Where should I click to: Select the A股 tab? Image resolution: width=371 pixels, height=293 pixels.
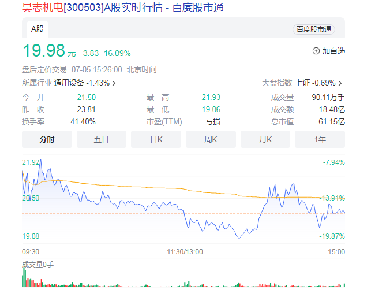coord(37,28)
